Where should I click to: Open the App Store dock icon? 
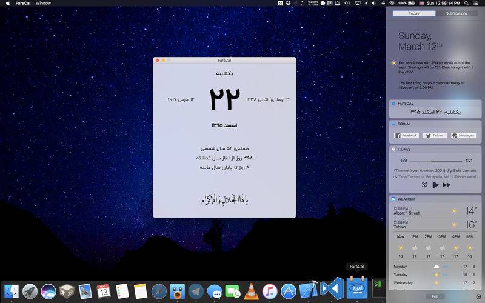click(x=288, y=291)
